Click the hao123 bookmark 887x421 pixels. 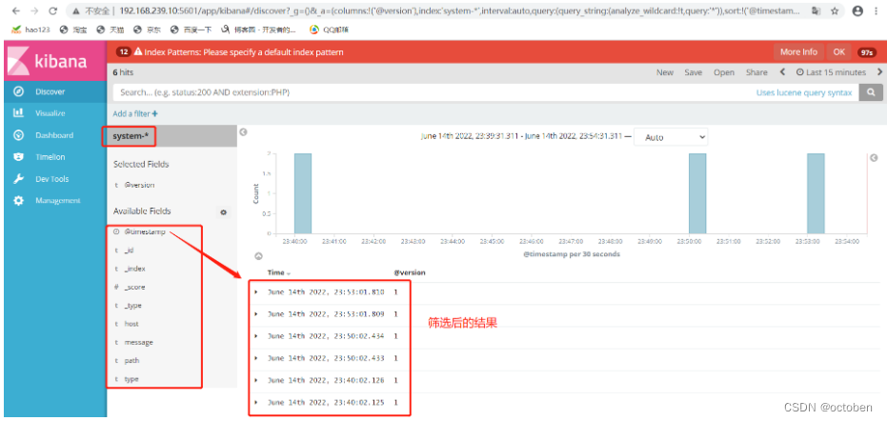pyautogui.click(x=31, y=30)
